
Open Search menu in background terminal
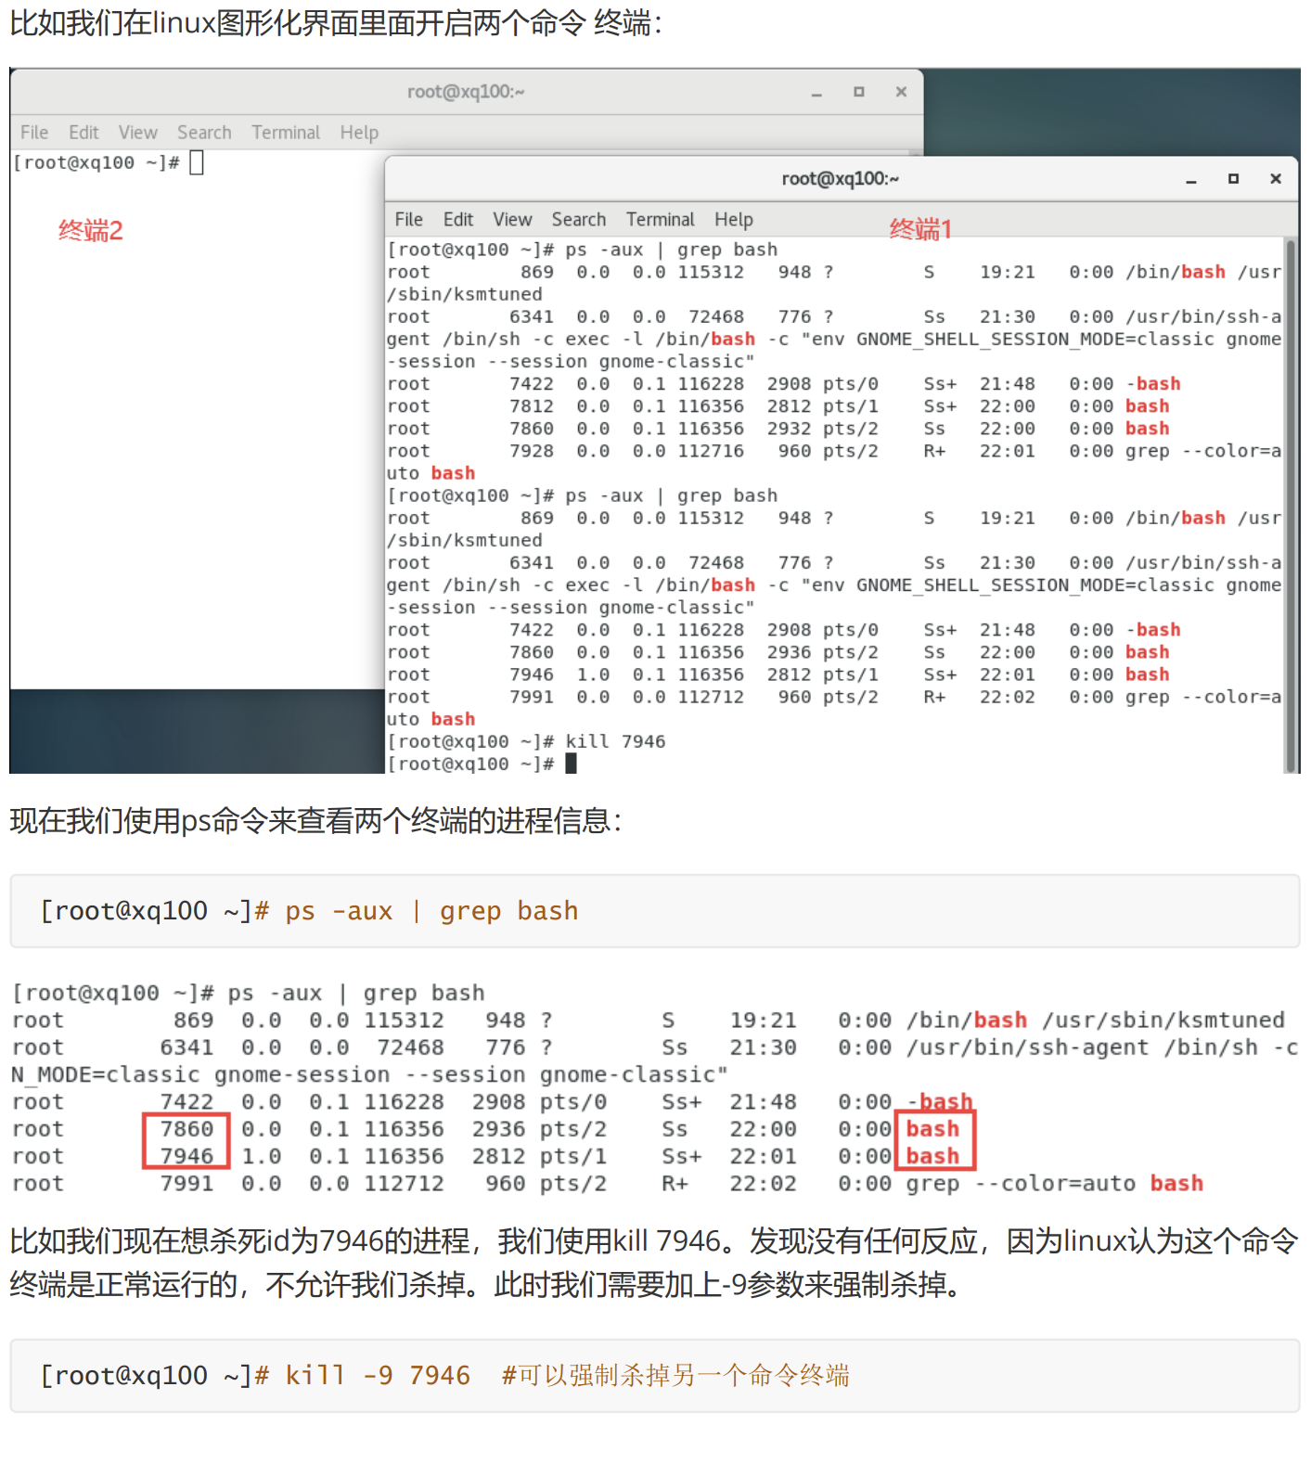point(204,133)
